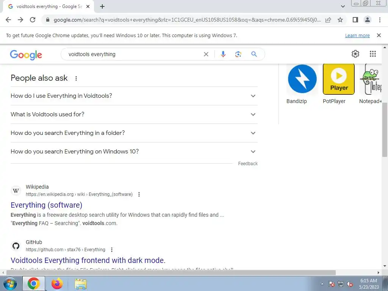Expand What is Voidtools used for
The image size is (388, 291).
point(134,114)
